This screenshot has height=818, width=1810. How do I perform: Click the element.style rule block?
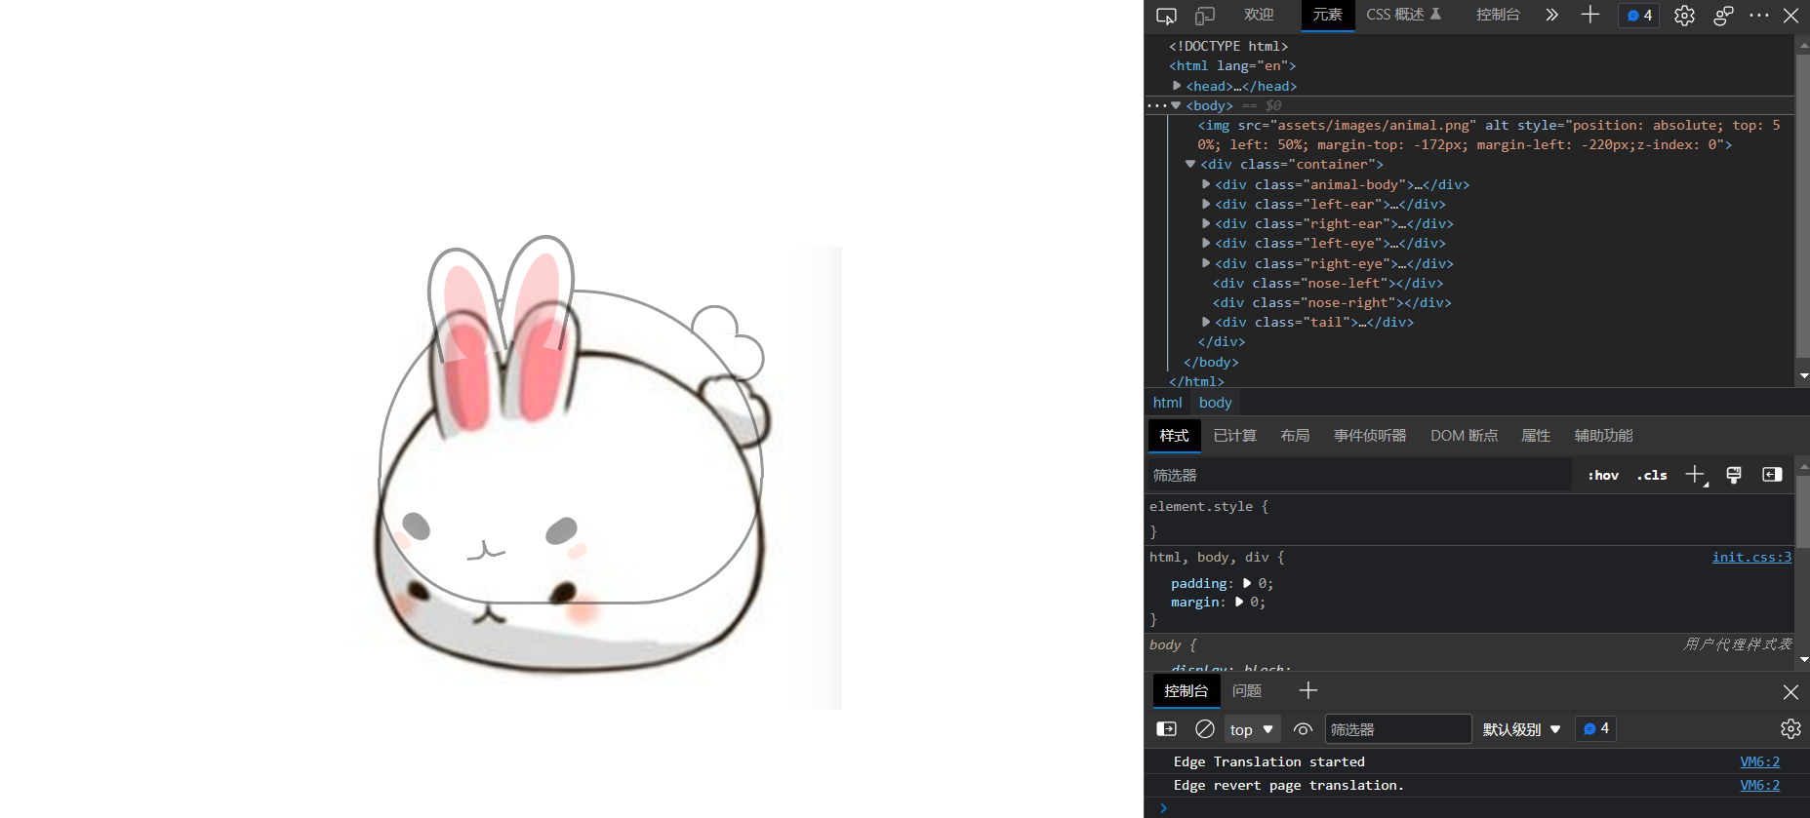pyautogui.click(x=1468, y=519)
